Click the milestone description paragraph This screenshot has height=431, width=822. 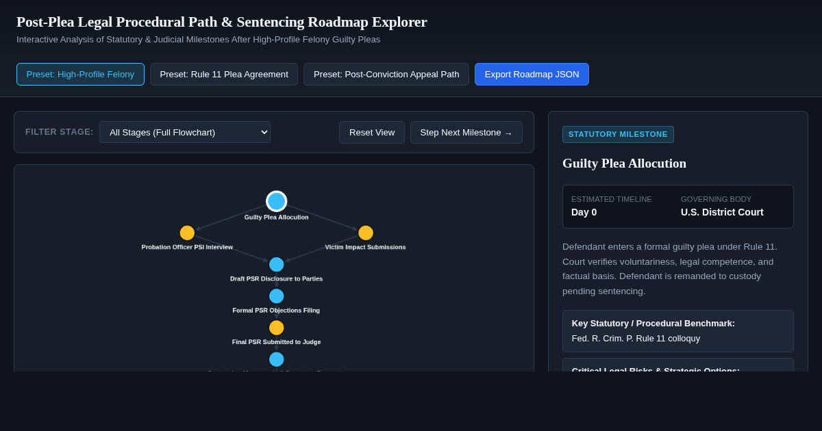[x=677, y=269]
